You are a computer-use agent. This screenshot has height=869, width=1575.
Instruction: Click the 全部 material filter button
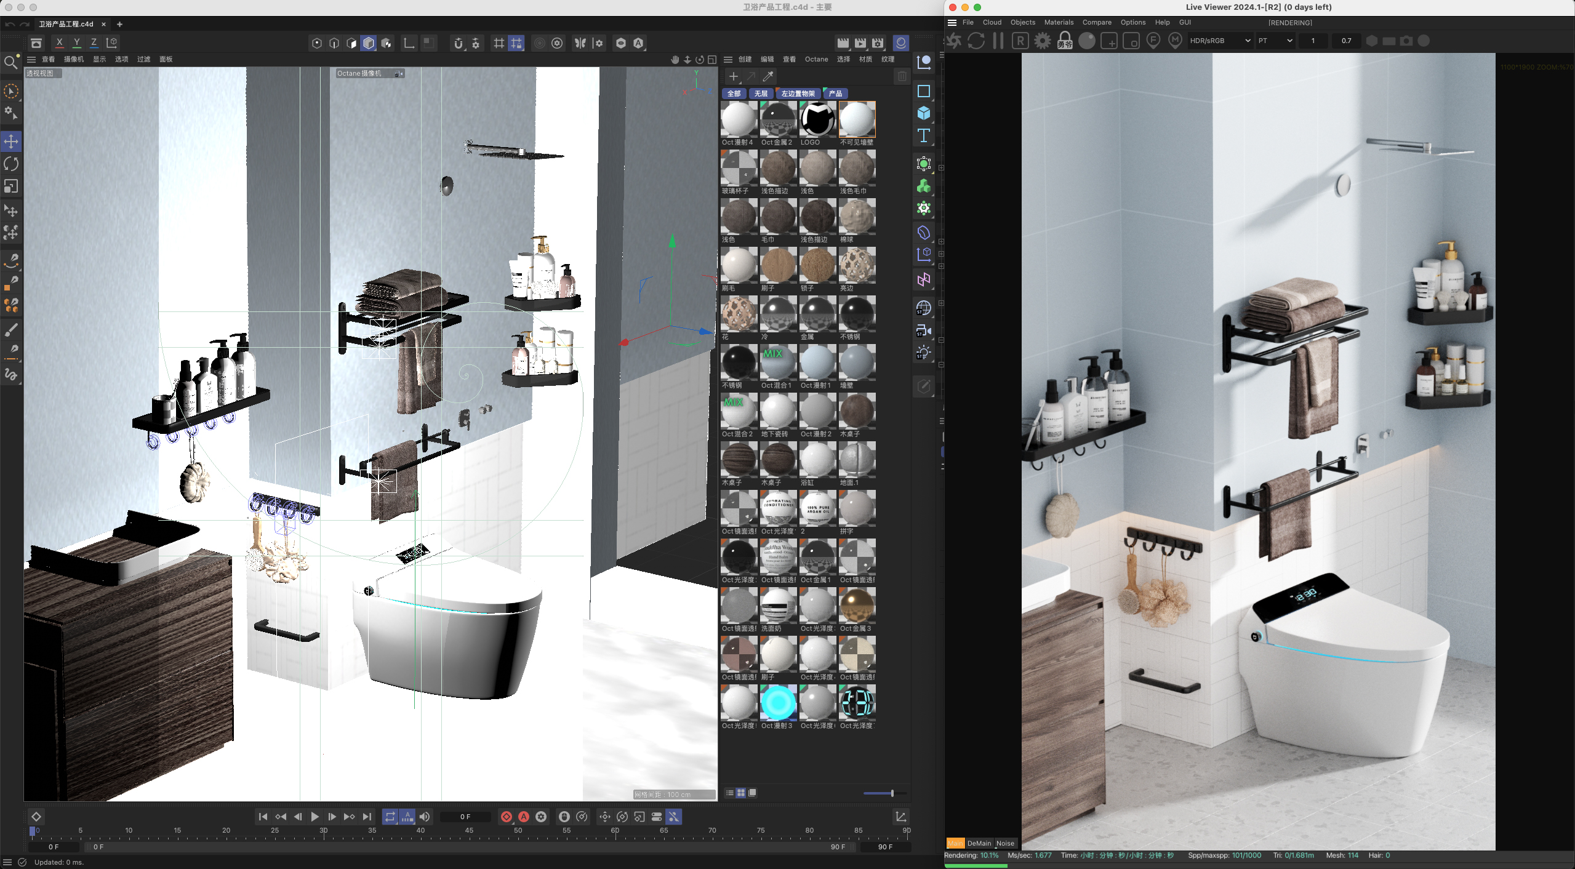[734, 94]
